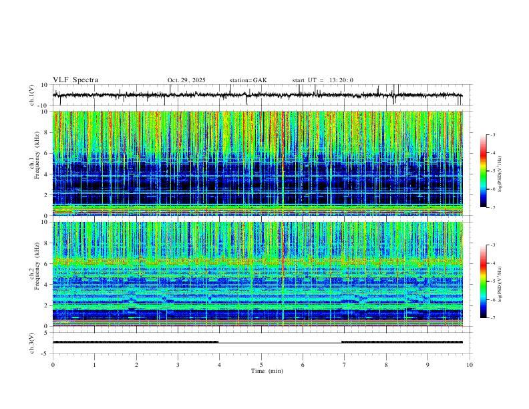
Task: Click the 'ch.3(V)' axis label
Action: 32,343
